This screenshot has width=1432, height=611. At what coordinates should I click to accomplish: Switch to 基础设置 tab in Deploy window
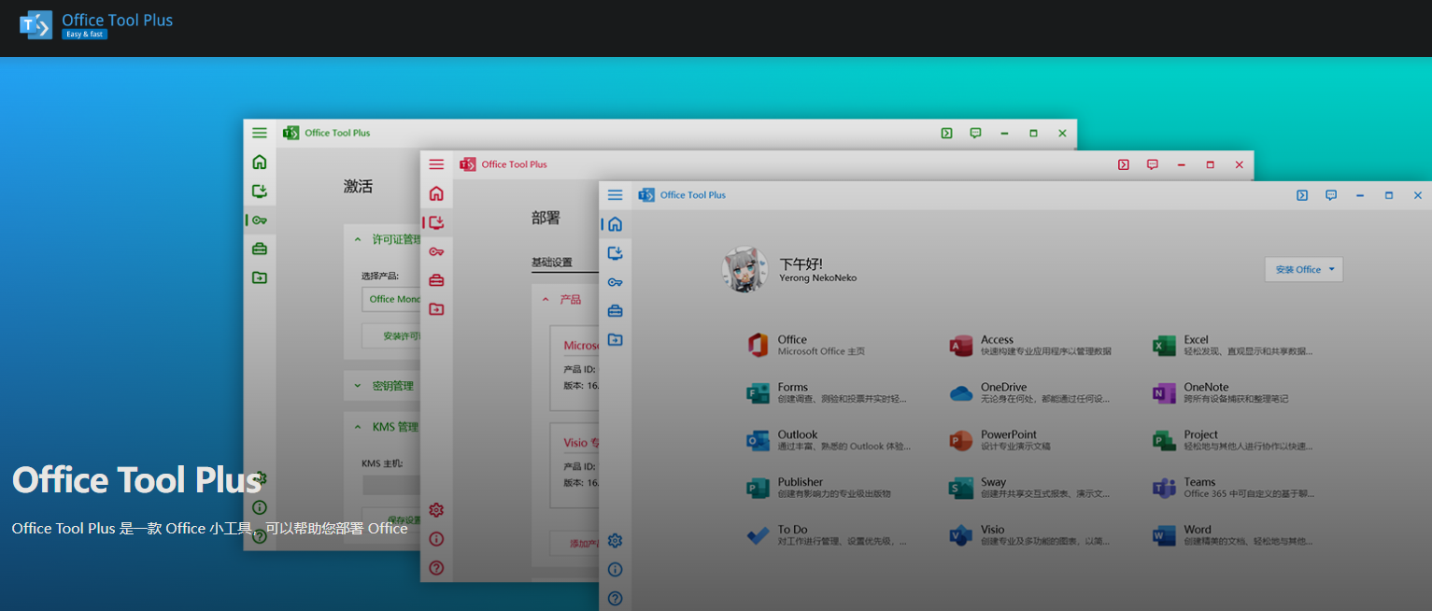click(552, 263)
